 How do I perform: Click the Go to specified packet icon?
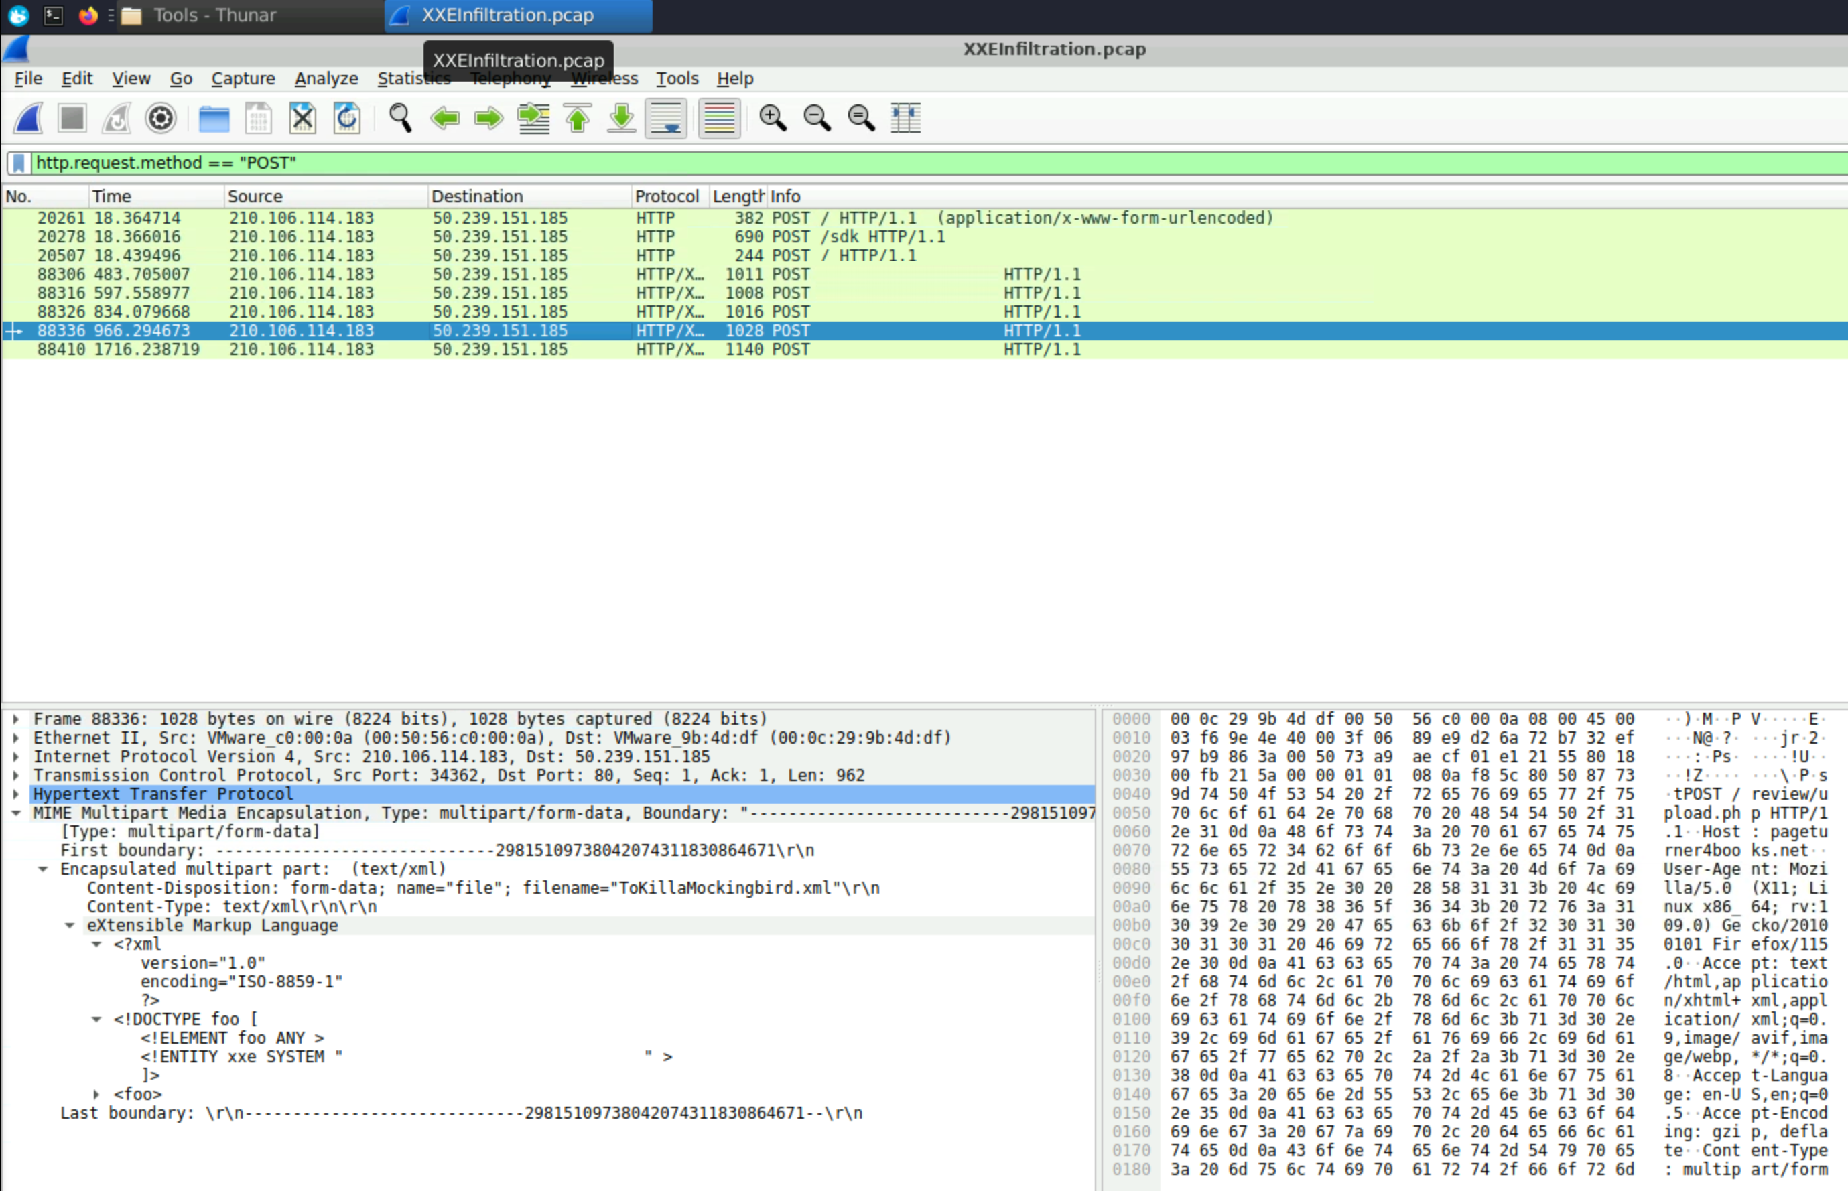point(534,119)
